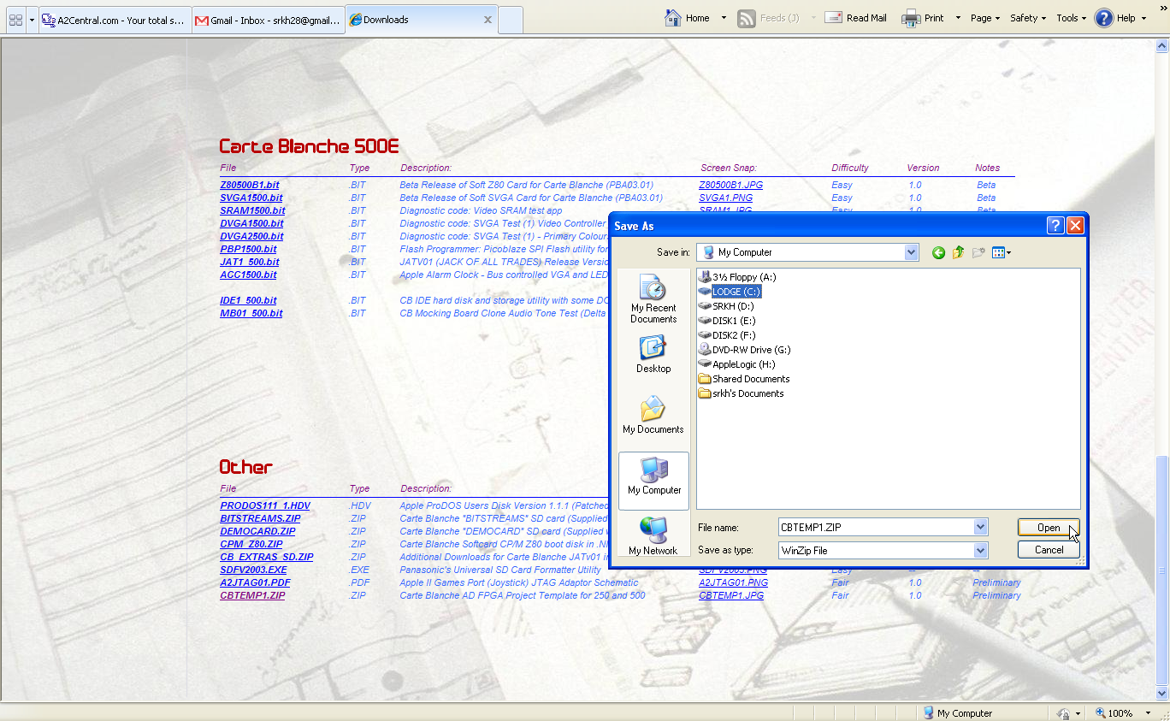
Task: Click the MB01_500.bit link
Action: 251,313
